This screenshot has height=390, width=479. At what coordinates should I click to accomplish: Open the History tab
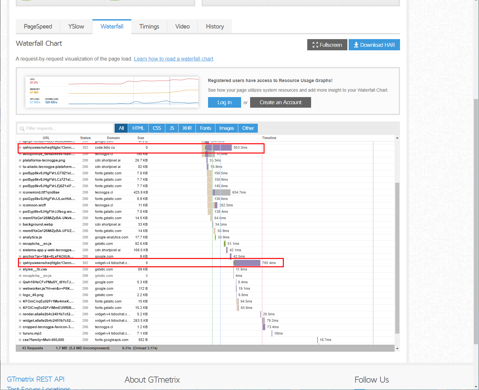[x=215, y=26]
